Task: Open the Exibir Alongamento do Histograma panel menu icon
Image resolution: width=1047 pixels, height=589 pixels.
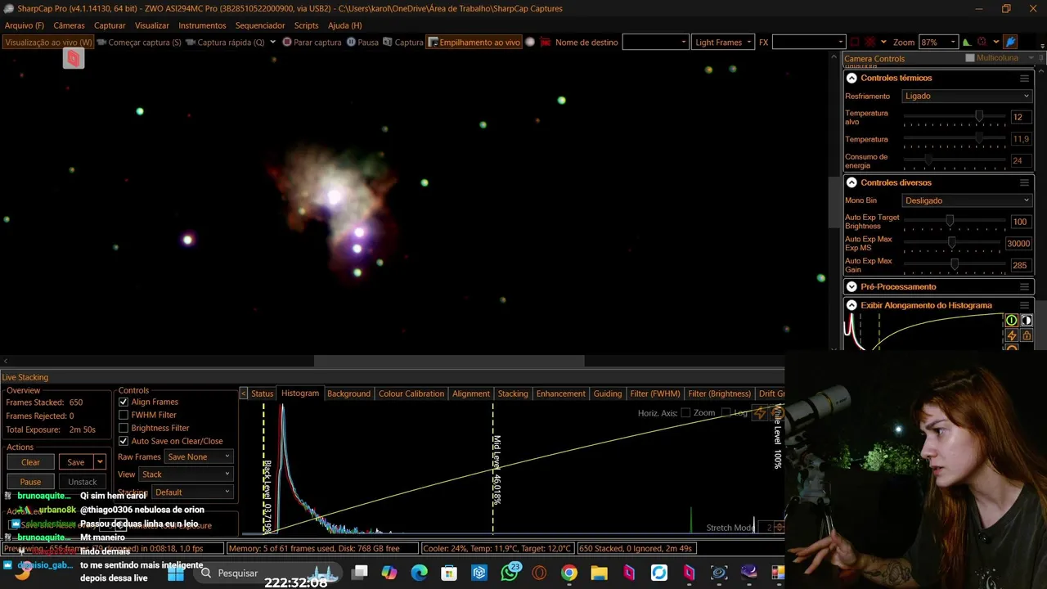Action: point(1024,305)
